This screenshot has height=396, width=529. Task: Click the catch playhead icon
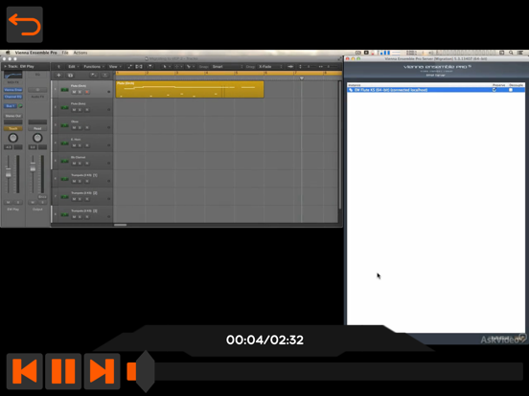pos(150,67)
